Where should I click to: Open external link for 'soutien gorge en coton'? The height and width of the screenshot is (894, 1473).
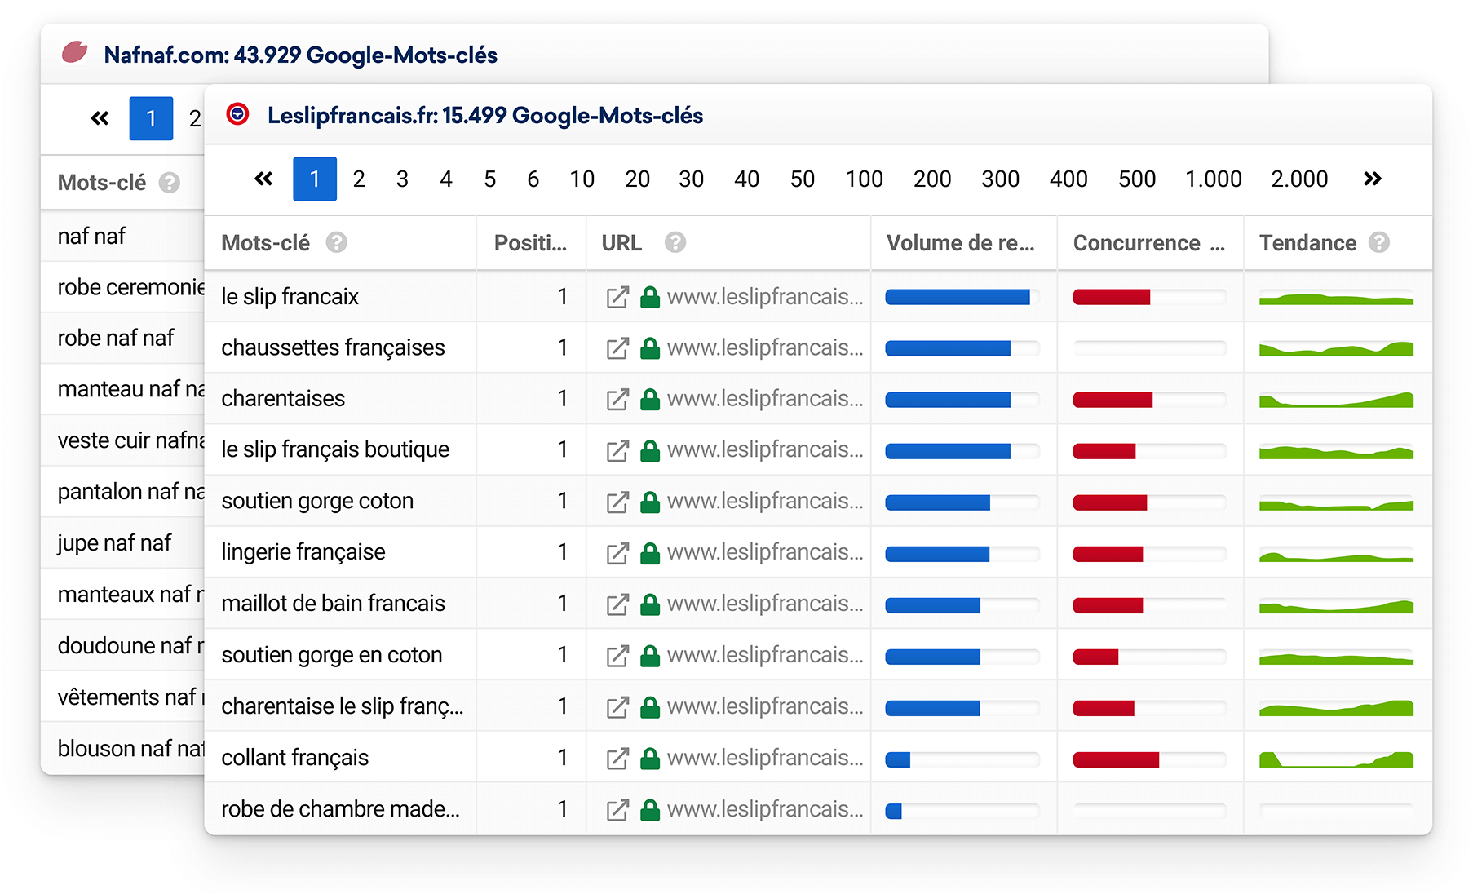point(617,655)
